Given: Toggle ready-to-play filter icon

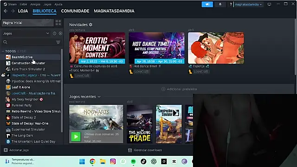Looking at the screenshot, I should tap(60, 33).
